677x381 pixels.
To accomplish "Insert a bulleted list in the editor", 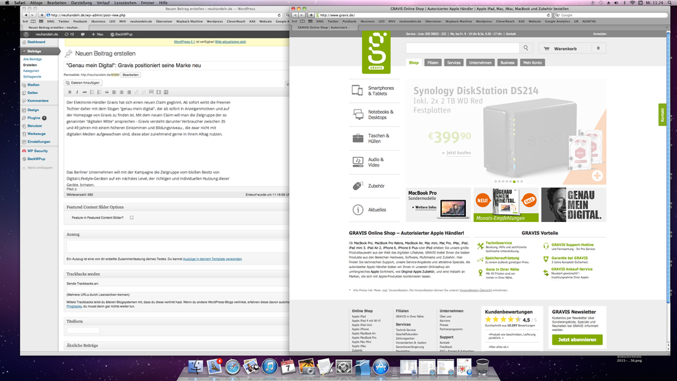I will click(x=92, y=92).
